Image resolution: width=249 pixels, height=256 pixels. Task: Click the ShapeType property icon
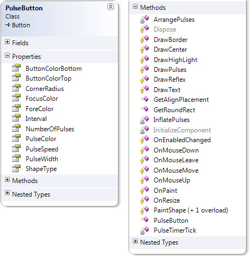point(16,168)
